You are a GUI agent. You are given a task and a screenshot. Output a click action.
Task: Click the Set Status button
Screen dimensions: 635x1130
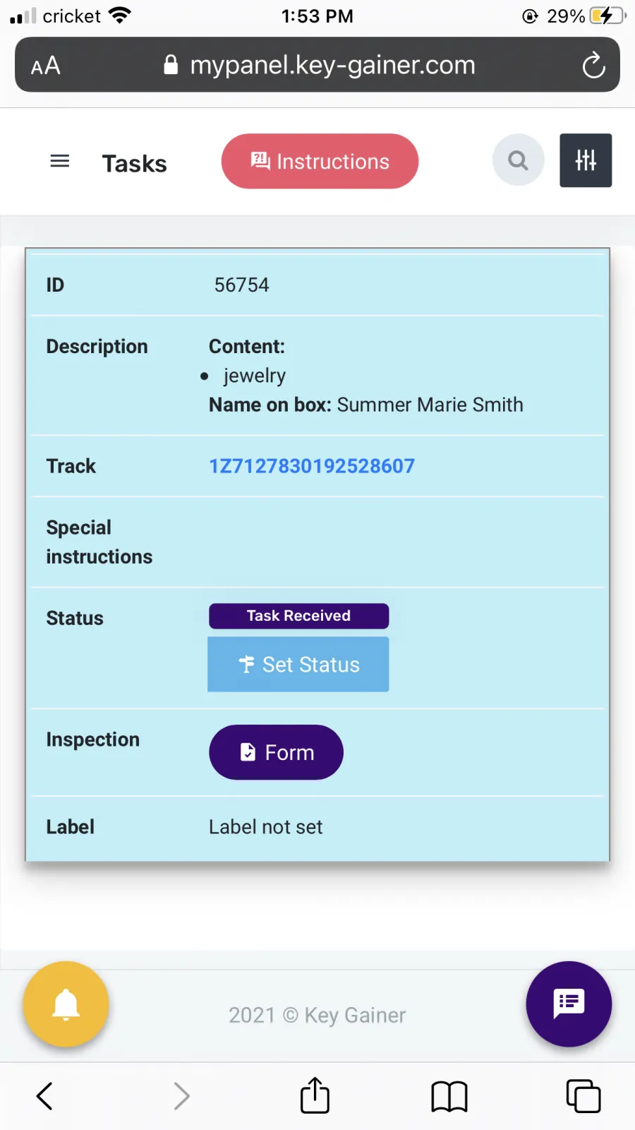(298, 665)
